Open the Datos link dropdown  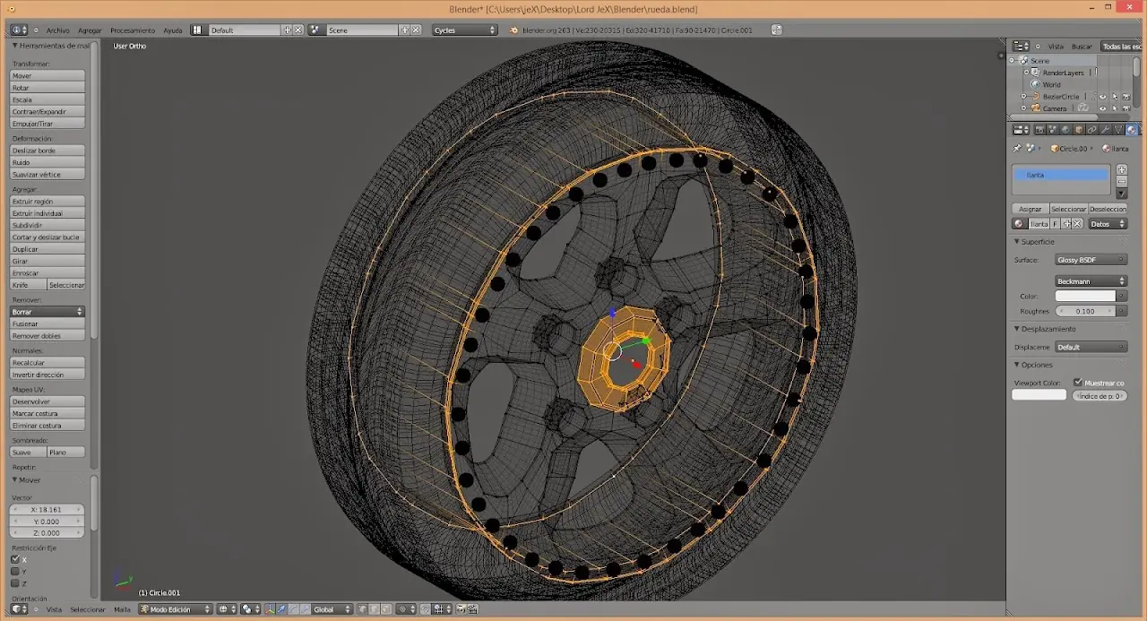[x=1108, y=224]
